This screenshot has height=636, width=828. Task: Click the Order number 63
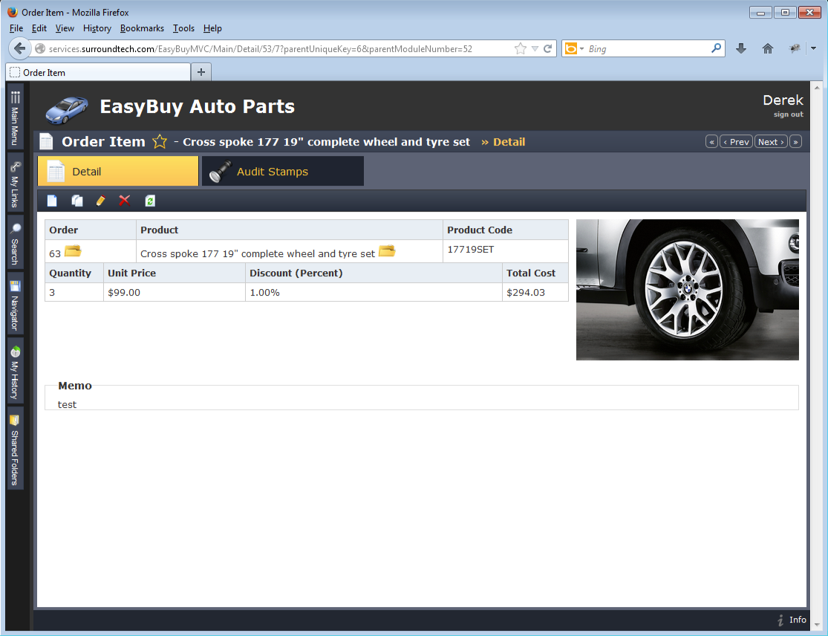point(55,253)
